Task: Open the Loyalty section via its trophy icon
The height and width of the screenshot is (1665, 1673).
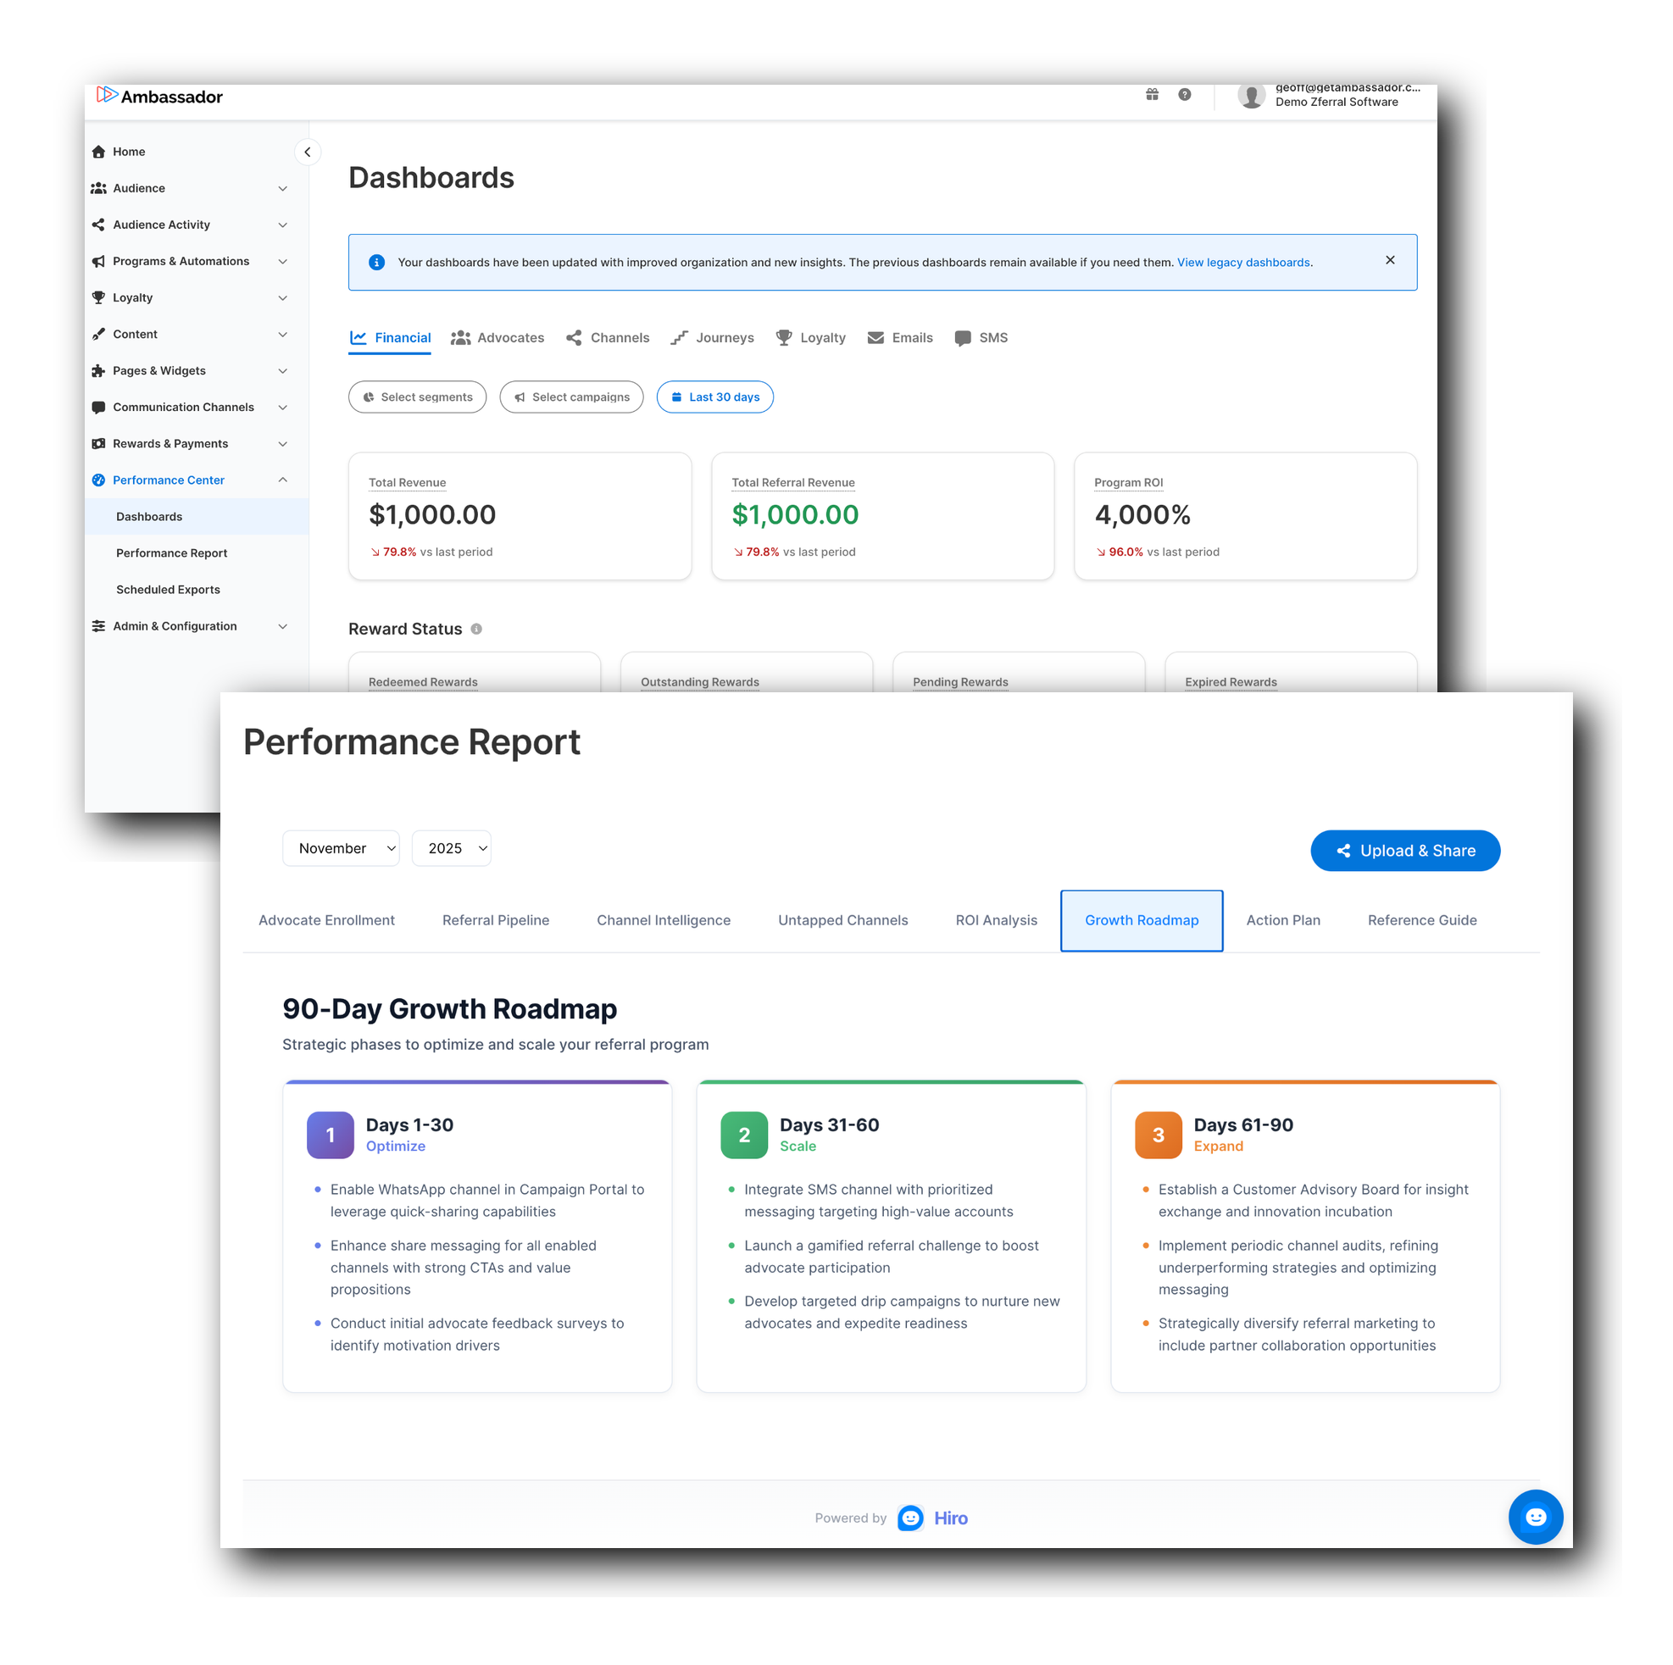Action: tap(98, 297)
